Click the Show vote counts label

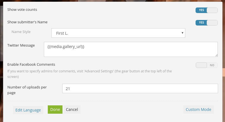coord(22,10)
